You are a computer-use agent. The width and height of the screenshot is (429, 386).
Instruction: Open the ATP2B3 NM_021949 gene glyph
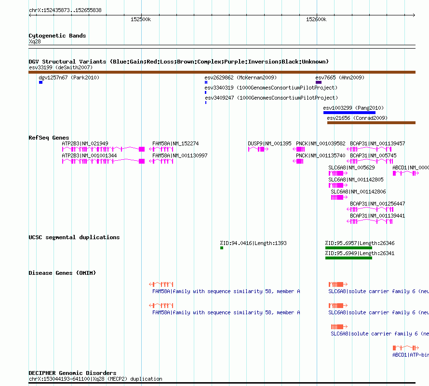tap(103, 149)
